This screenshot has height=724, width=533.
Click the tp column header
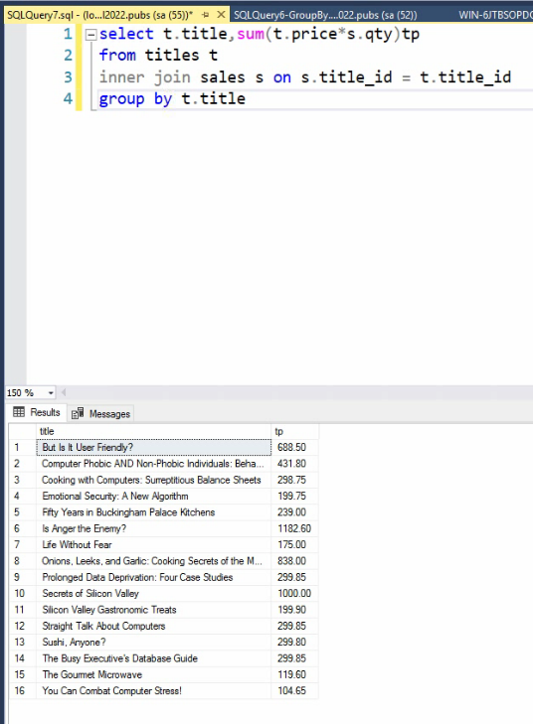[x=295, y=431]
